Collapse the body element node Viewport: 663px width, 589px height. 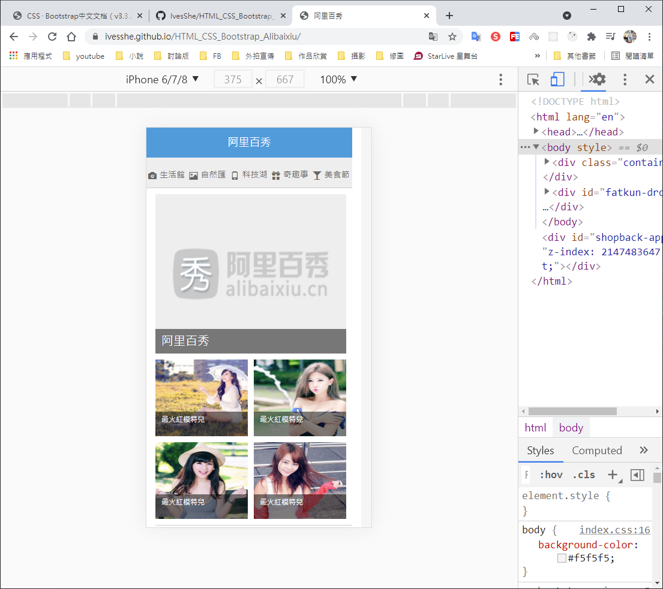point(536,147)
